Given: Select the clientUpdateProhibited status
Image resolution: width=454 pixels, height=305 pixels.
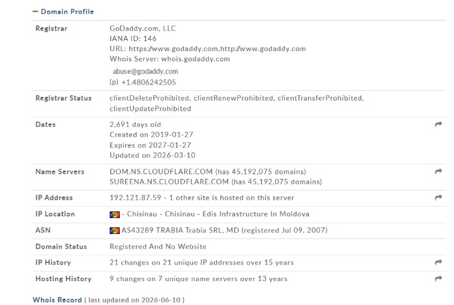Looking at the screenshot, I should 150,108.
